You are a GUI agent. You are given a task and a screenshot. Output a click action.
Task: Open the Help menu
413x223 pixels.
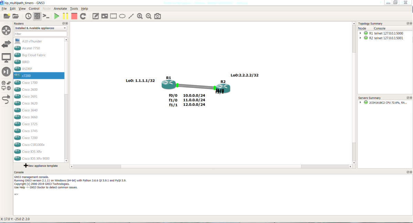(x=84, y=9)
